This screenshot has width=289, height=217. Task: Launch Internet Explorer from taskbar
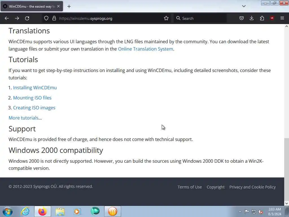(x=25, y=211)
